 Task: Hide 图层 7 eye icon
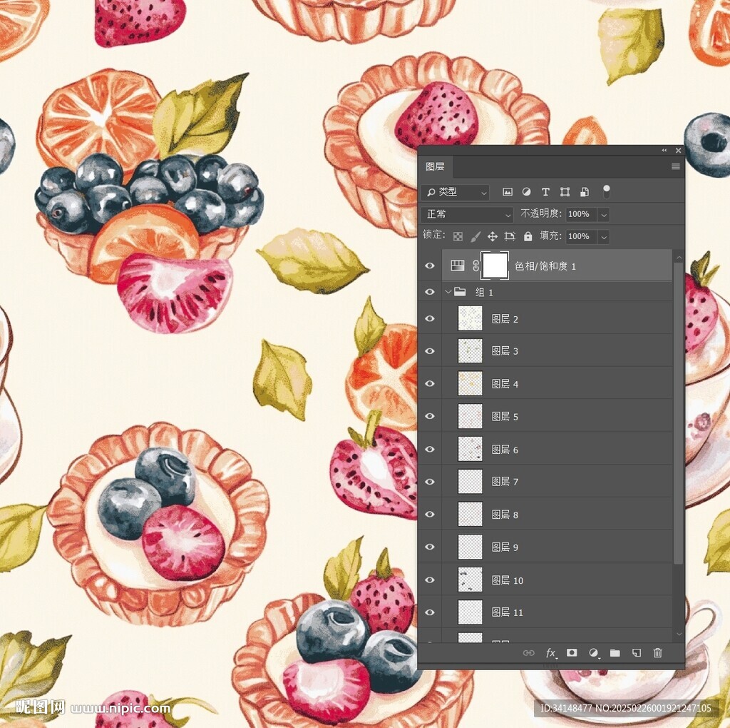429,482
